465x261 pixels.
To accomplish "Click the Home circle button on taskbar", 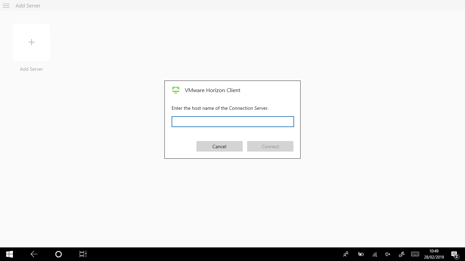I will pyautogui.click(x=58, y=254).
